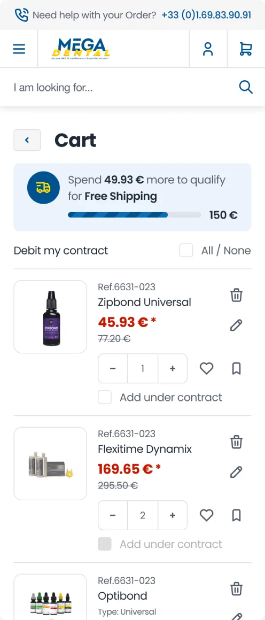
Task: Decrease Flexitime Dynamix quantity with minus
Action: [113, 515]
